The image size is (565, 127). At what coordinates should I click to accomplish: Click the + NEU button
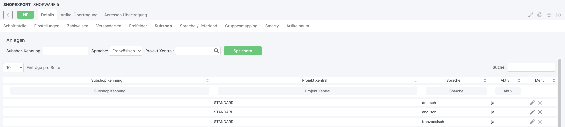coord(25,15)
